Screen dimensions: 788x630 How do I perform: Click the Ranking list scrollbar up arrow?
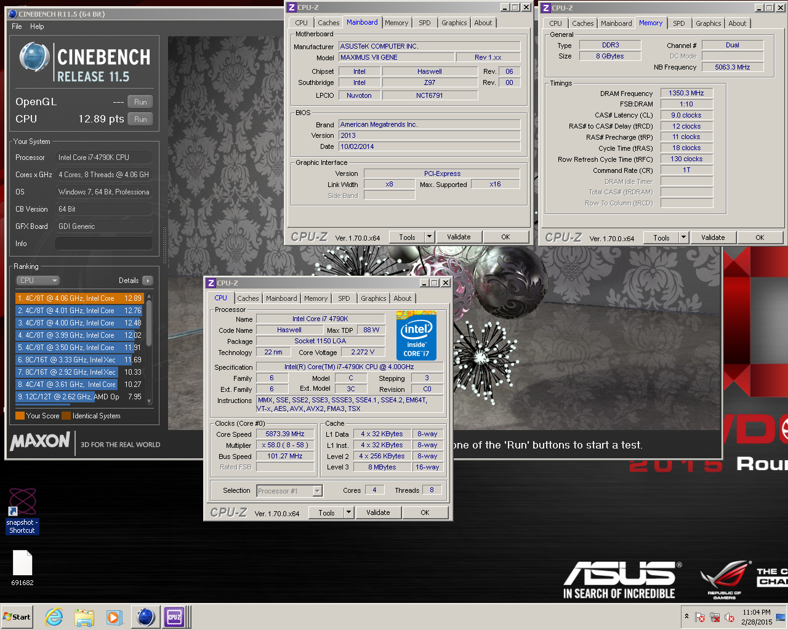coord(149,297)
